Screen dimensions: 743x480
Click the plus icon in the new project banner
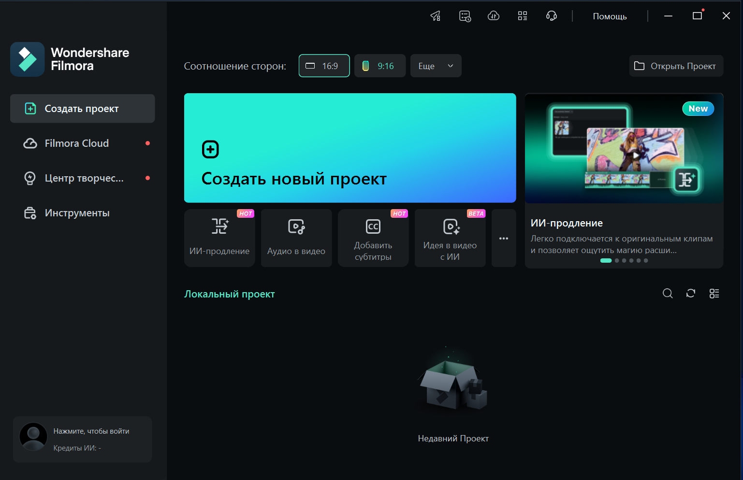pyautogui.click(x=210, y=150)
